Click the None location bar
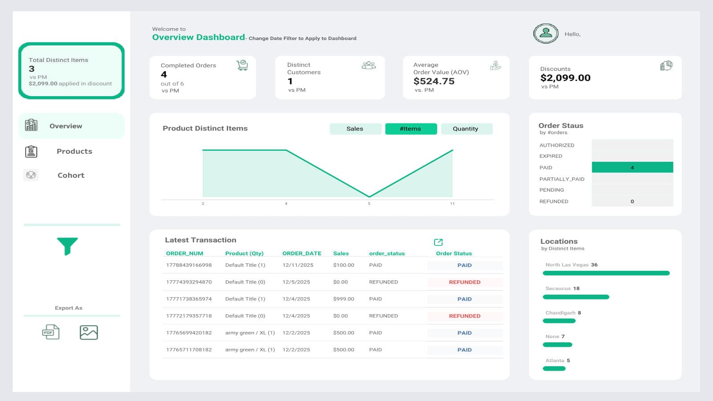The image size is (713, 401). pos(557,344)
